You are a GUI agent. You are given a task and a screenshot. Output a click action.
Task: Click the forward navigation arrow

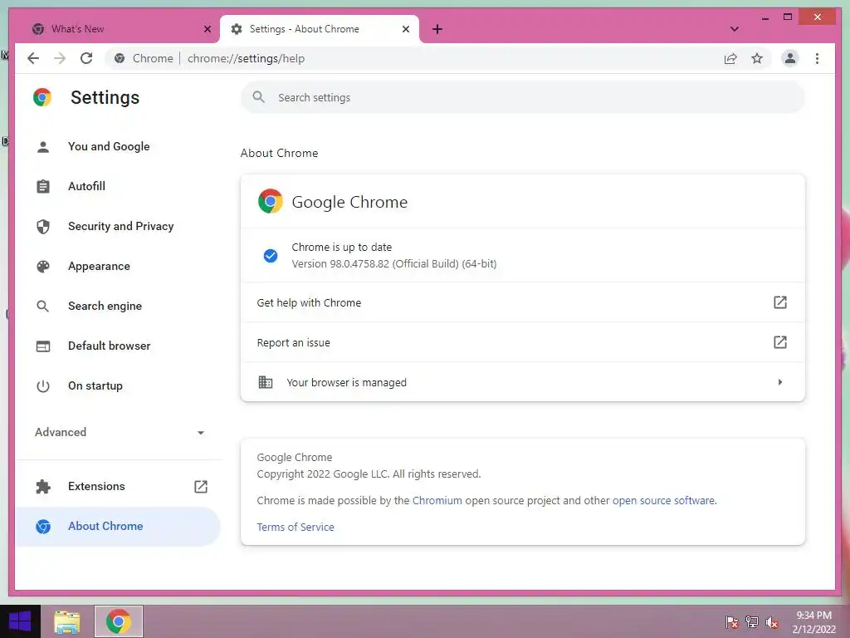[x=60, y=59]
